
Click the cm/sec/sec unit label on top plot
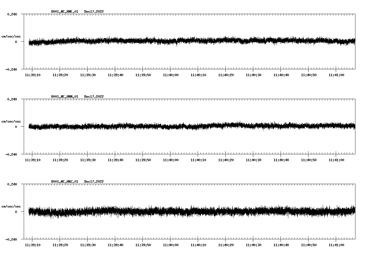click(11, 36)
